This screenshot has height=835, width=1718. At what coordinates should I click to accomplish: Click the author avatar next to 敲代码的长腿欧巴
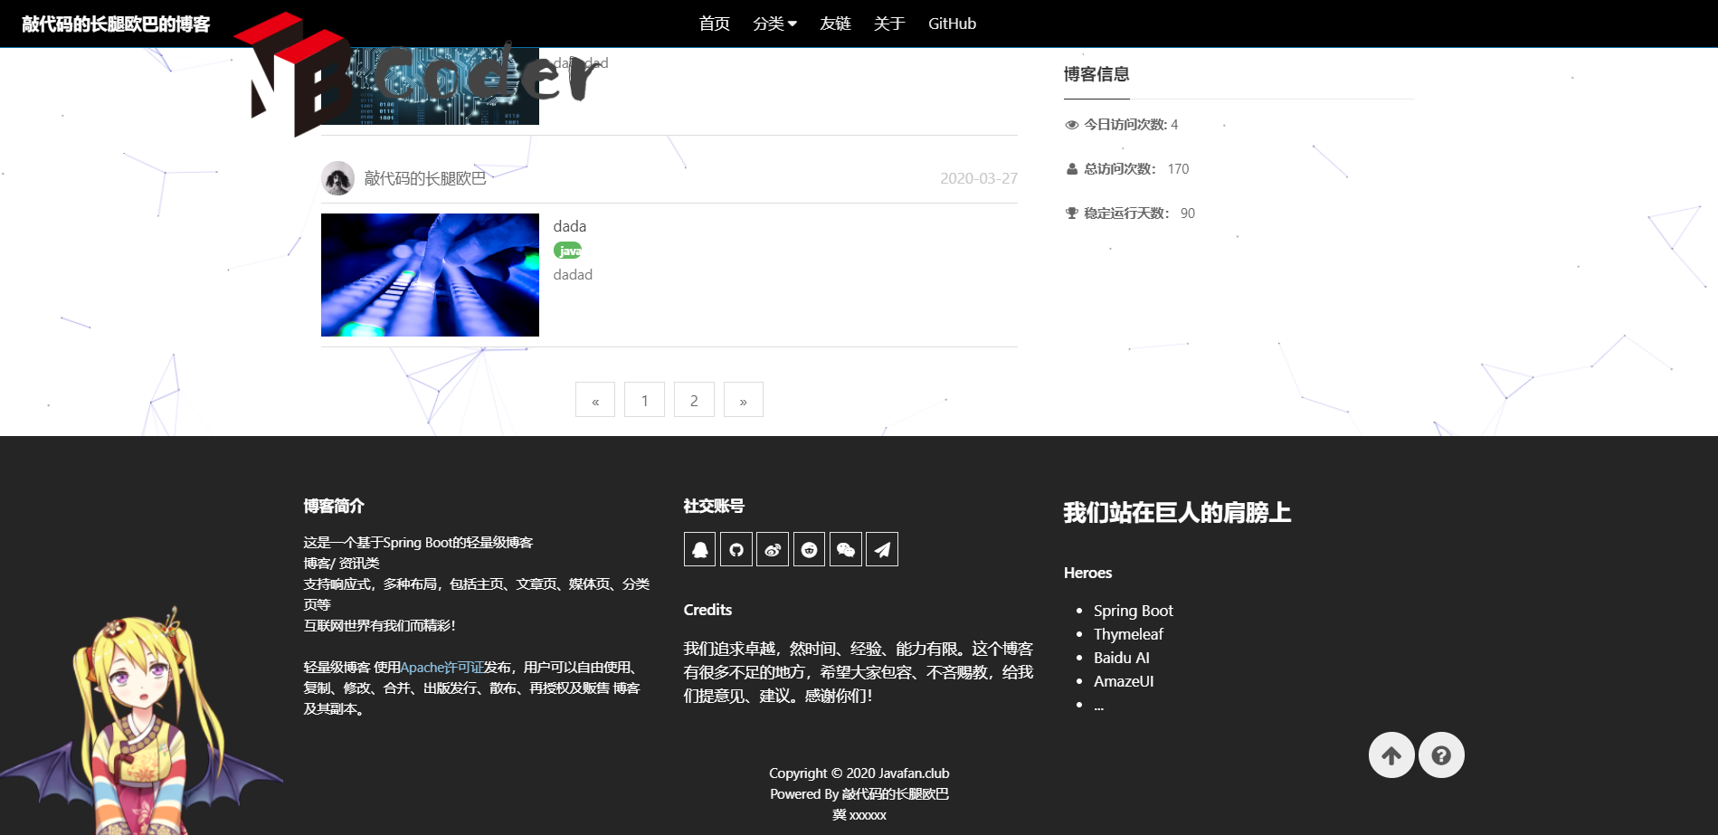tap(337, 178)
